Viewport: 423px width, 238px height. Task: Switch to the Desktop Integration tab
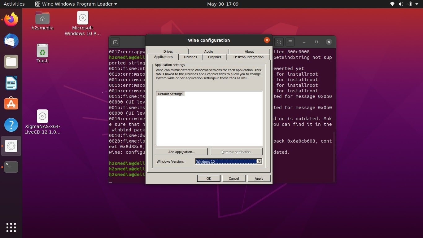[x=248, y=57]
